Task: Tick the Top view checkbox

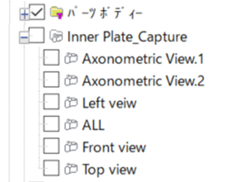Action: (51, 168)
